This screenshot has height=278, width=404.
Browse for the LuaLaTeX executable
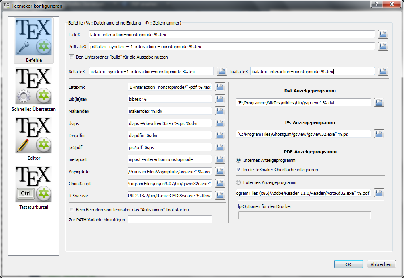383,71
